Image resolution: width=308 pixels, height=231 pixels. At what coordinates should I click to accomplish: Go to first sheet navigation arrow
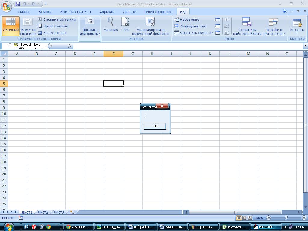pyautogui.click(x=3, y=212)
